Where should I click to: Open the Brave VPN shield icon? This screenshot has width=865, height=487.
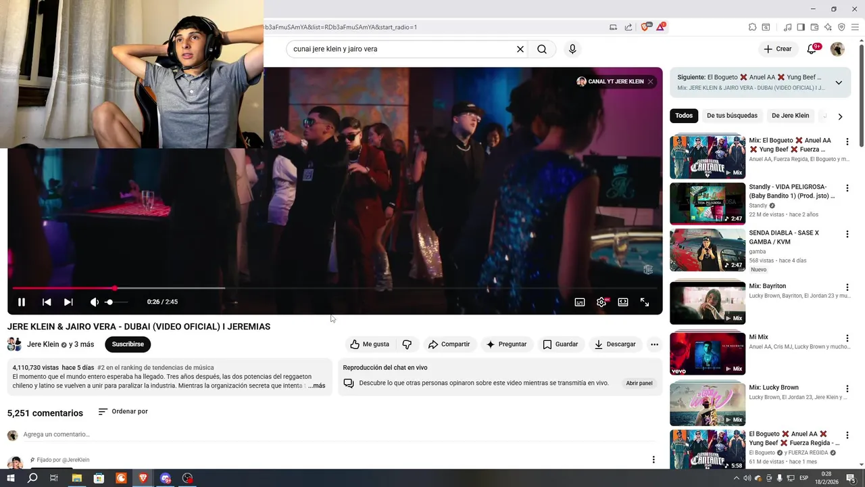(x=841, y=27)
